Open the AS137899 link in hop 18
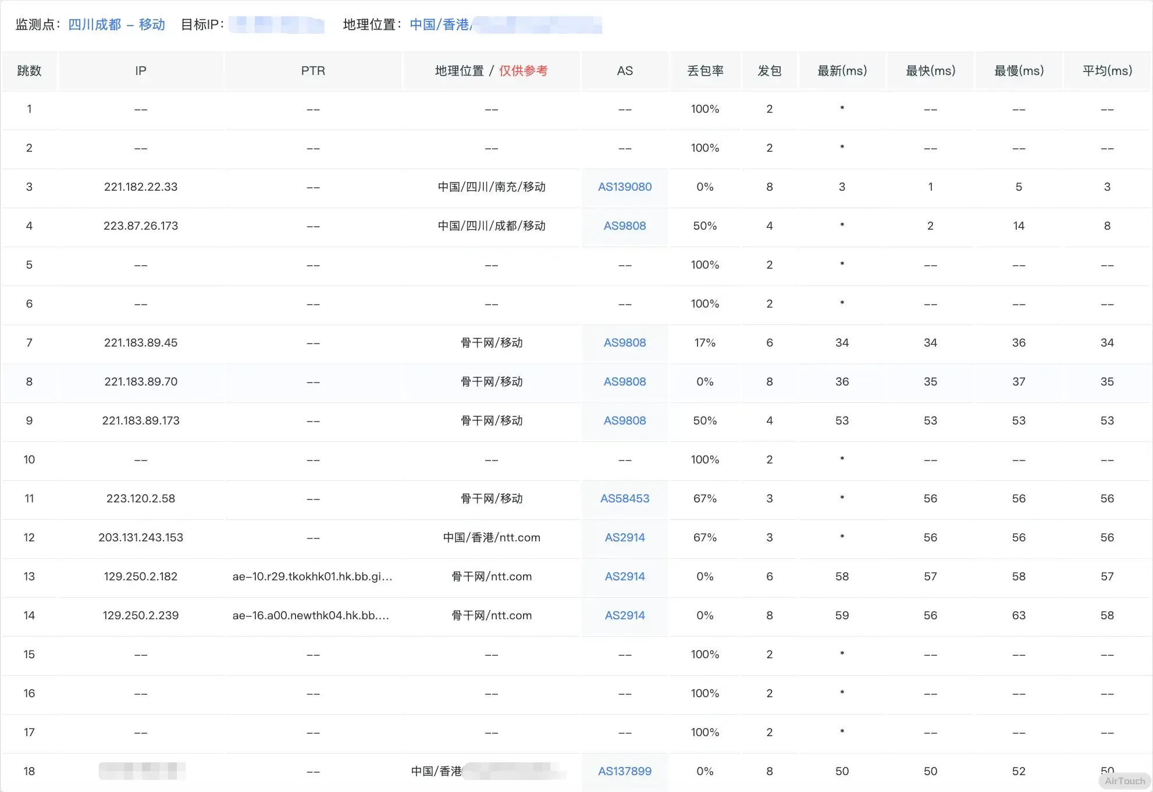1153x792 pixels. 624,771
